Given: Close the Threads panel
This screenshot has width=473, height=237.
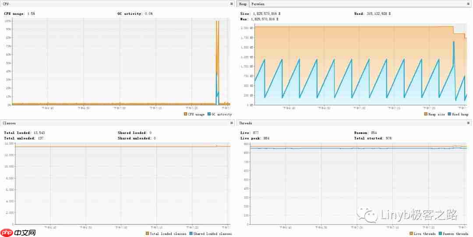Looking at the screenshot, I should pyautogui.click(x=468, y=123).
